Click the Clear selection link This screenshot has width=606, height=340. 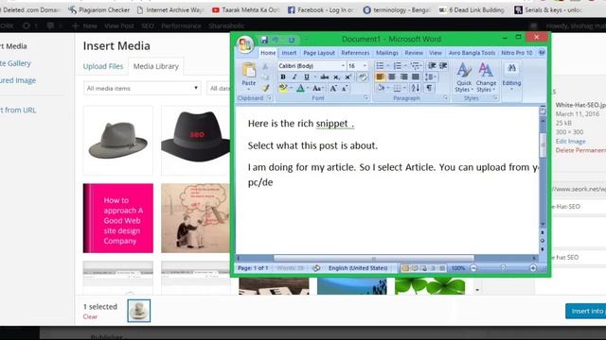coord(90,316)
